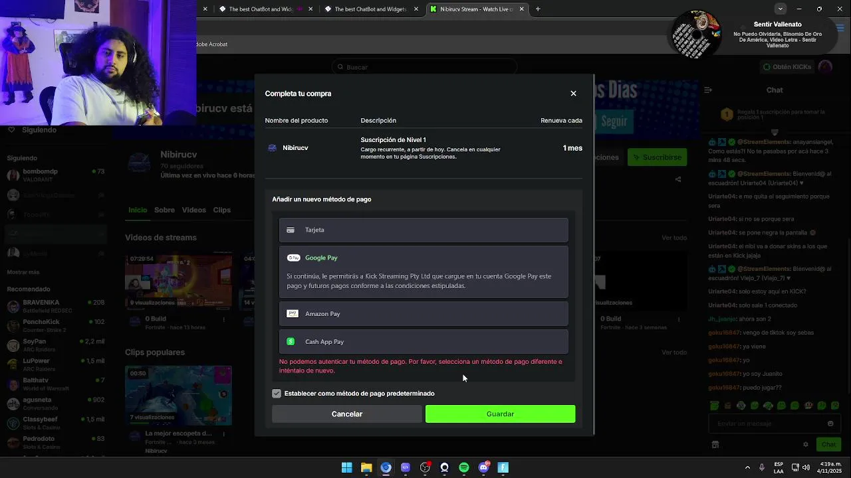Viewport: 851px width, 478px height.
Task: Click the green Guardar button
Action: pos(500,414)
